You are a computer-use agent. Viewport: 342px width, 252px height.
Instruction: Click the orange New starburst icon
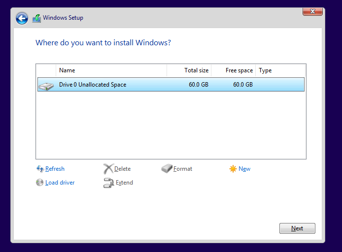pyautogui.click(x=233, y=169)
